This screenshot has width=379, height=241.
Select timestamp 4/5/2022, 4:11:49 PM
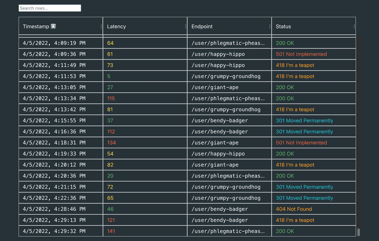tap(54, 65)
